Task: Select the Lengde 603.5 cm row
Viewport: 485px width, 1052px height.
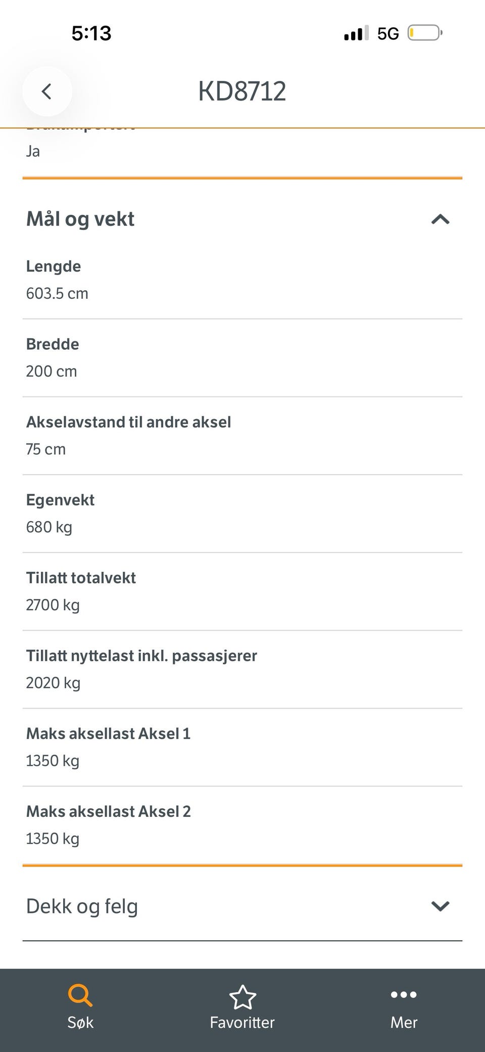Action: pyautogui.click(x=243, y=280)
